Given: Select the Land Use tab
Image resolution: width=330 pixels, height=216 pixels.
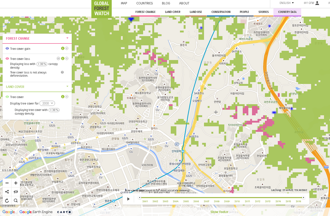Looking at the screenshot, I should (196, 12).
